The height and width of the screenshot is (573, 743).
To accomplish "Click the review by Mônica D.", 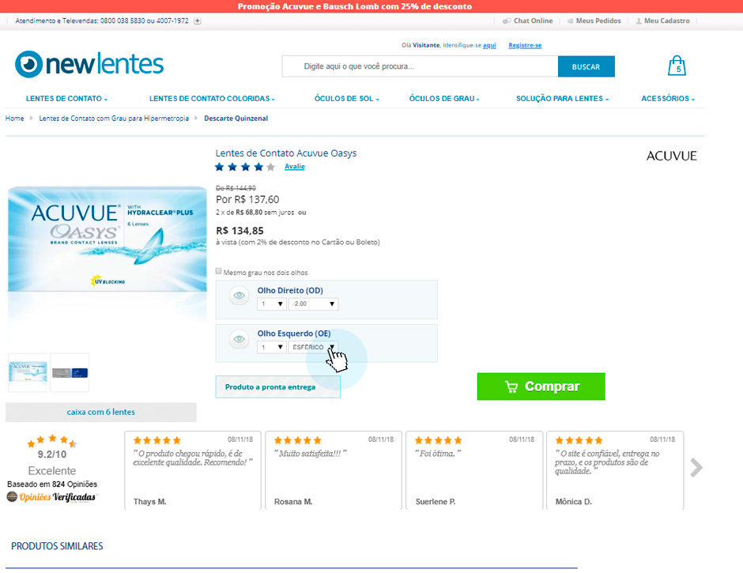I will [615, 470].
